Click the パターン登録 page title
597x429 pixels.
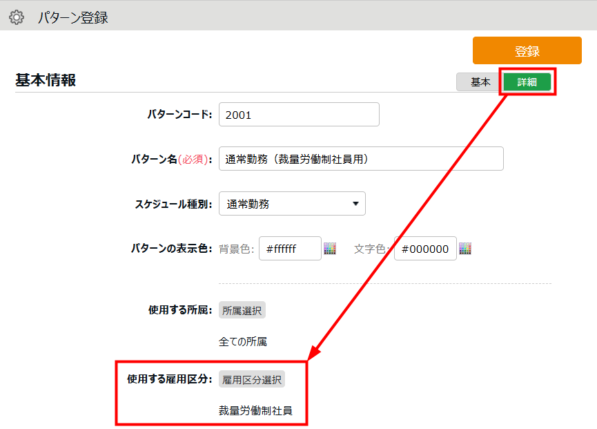coord(72,17)
